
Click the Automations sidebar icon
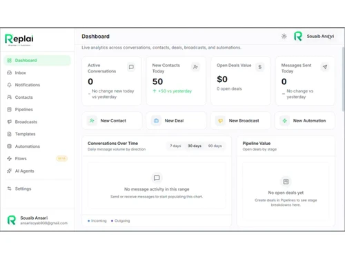pos(9,146)
